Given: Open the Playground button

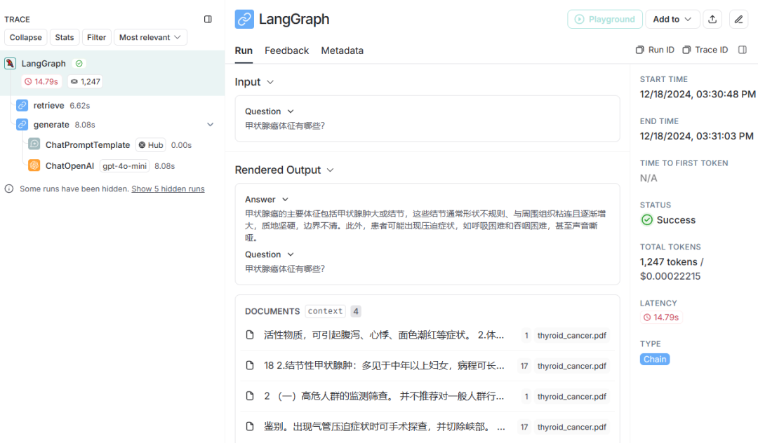Looking at the screenshot, I should click(x=605, y=20).
